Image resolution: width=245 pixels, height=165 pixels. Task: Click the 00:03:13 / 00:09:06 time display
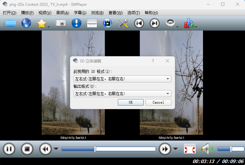click(218, 161)
